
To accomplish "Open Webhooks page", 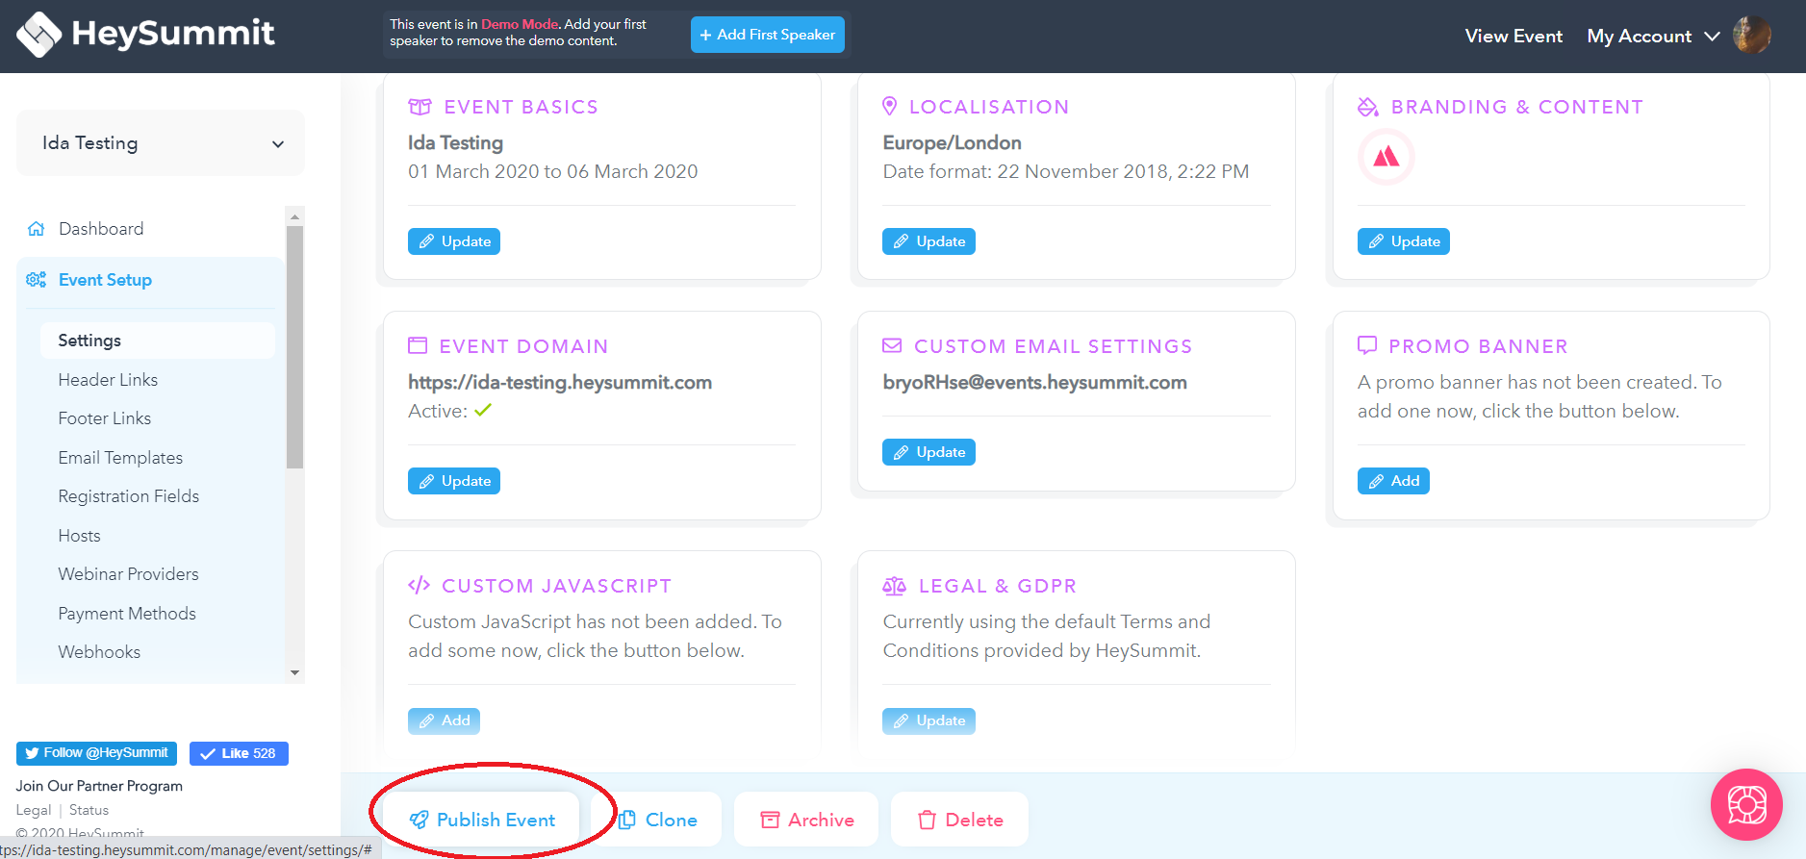I will coord(99,652).
